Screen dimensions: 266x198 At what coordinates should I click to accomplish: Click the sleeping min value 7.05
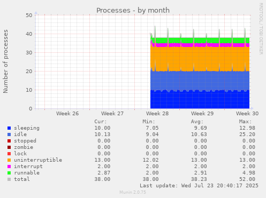[152, 128]
